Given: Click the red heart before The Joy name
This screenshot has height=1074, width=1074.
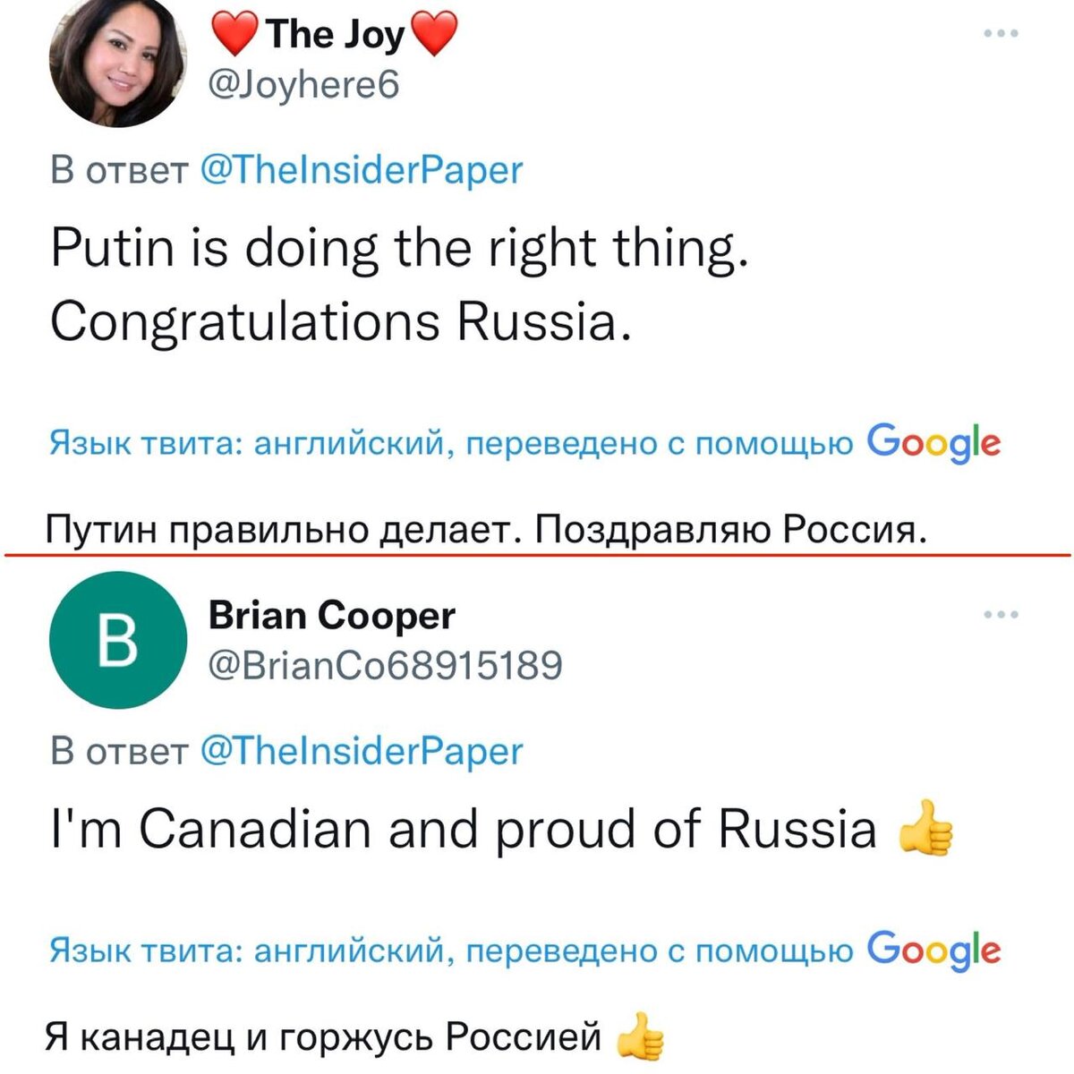Looking at the screenshot, I should coord(236,36).
